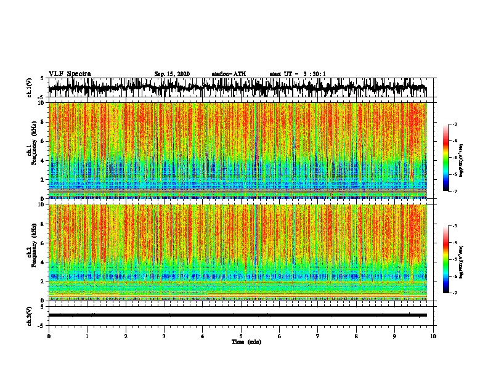Click the time axis tick '3'
488x377 pixels.
[164, 336]
